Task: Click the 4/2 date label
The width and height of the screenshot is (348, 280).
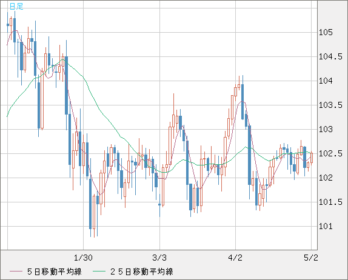Action: (x=235, y=258)
